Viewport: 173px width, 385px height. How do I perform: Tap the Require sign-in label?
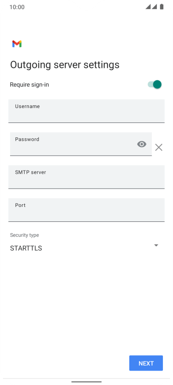coord(29,85)
